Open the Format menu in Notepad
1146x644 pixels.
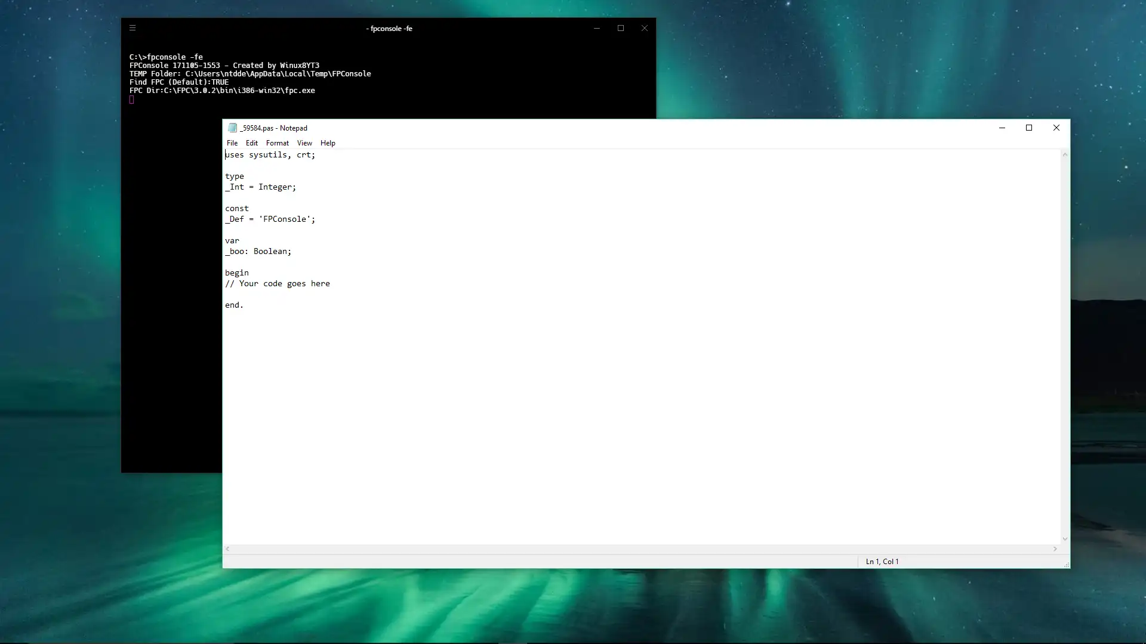pyautogui.click(x=278, y=143)
